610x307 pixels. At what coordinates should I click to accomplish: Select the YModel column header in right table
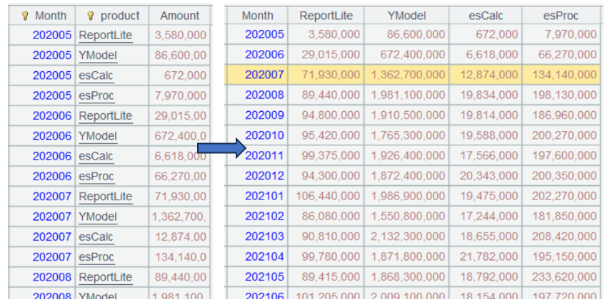406,15
